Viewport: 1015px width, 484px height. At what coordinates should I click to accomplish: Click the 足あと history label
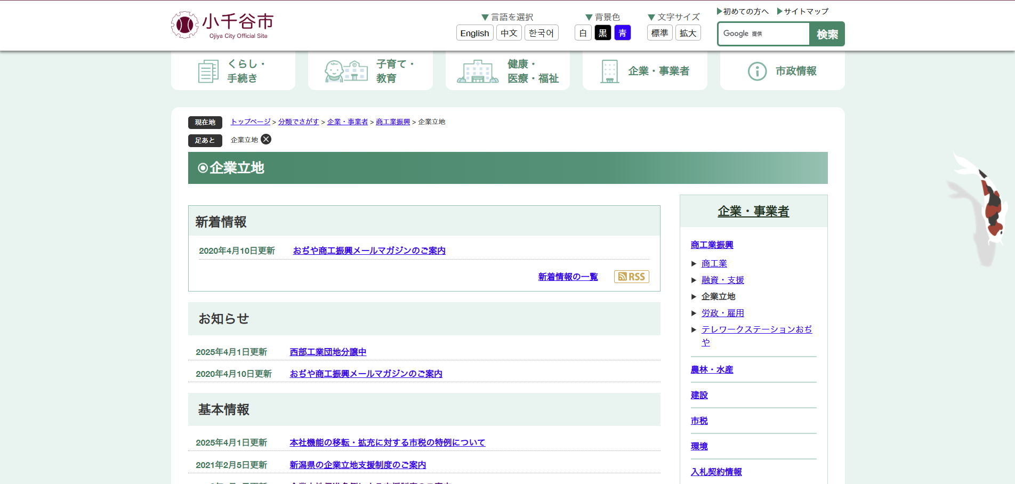[x=205, y=140]
